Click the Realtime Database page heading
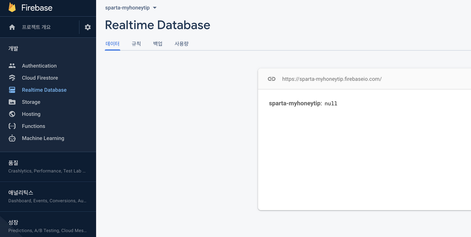The width and height of the screenshot is (471, 237). (157, 25)
